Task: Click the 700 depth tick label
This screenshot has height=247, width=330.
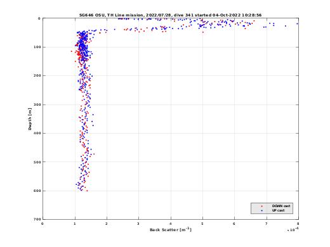Action: click(37, 219)
